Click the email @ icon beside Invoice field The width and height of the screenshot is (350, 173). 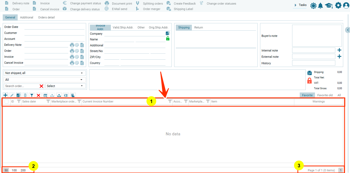click(77, 57)
